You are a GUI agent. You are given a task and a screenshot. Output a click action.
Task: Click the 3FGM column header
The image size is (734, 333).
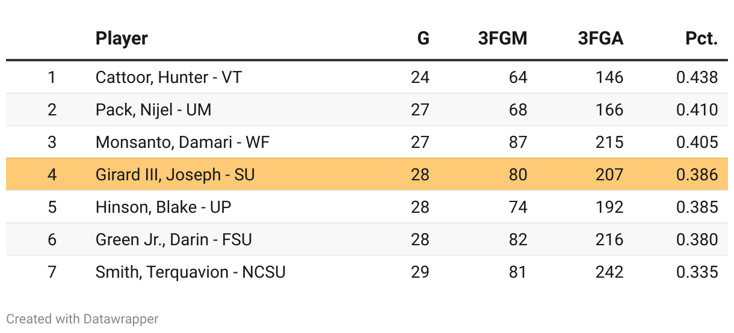pyautogui.click(x=502, y=39)
